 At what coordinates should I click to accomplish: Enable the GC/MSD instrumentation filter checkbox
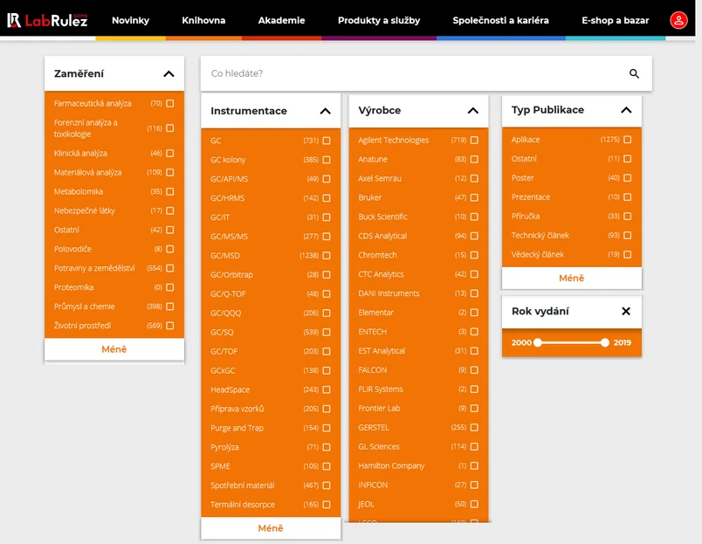327,256
